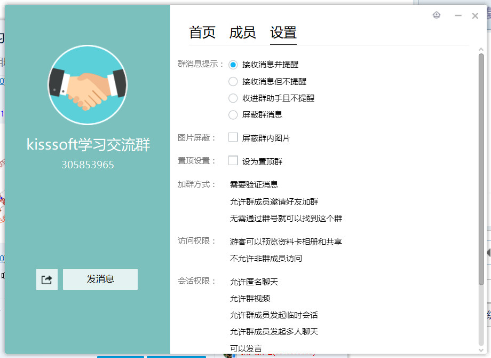Click the scrollbar down arrow
The height and width of the screenshot is (358, 491).
click(x=481, y=351)
